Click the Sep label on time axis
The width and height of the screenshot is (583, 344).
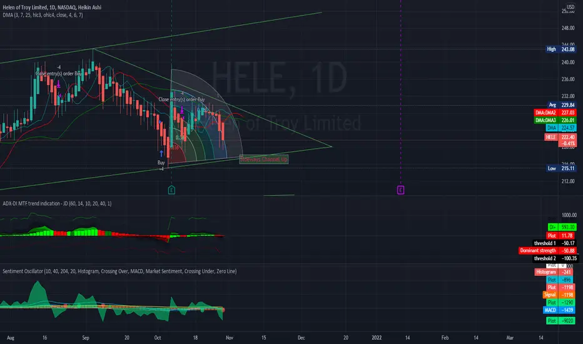pyautogui.click(x=86, y=338)
